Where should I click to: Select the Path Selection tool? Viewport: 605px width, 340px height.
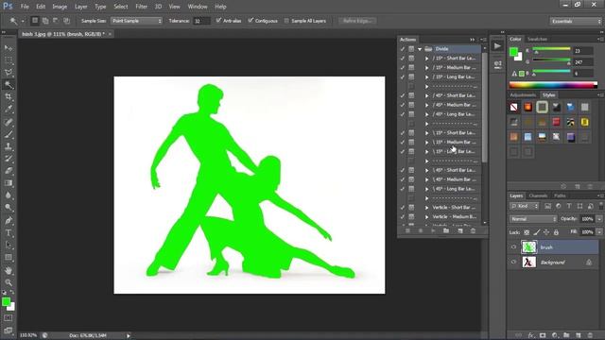(x=9, y=246)
